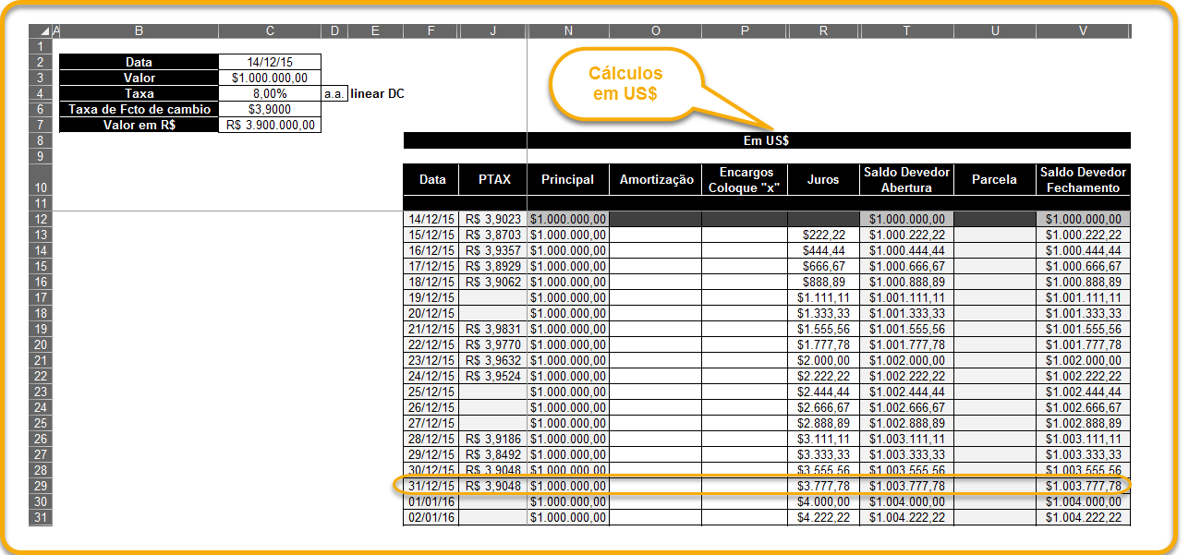Select Saldo Devedor Abertura value $1.002.666,67

pos(906,407)
